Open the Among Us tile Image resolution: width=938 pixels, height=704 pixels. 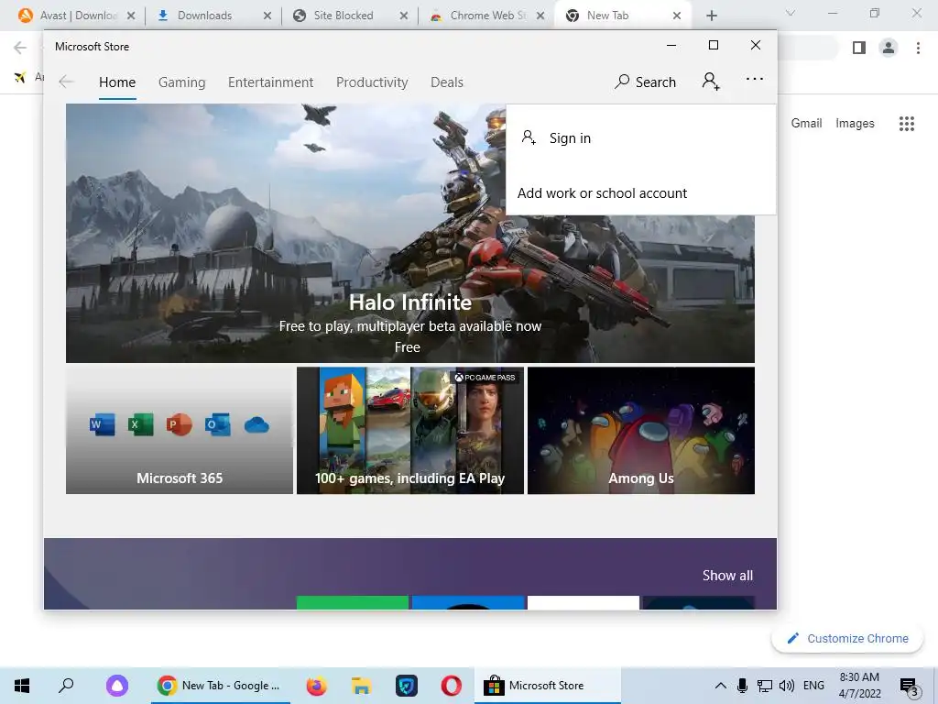pos(640,431)
